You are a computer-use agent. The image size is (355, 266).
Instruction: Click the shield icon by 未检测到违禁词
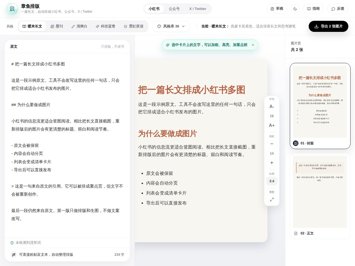[12, 243]
